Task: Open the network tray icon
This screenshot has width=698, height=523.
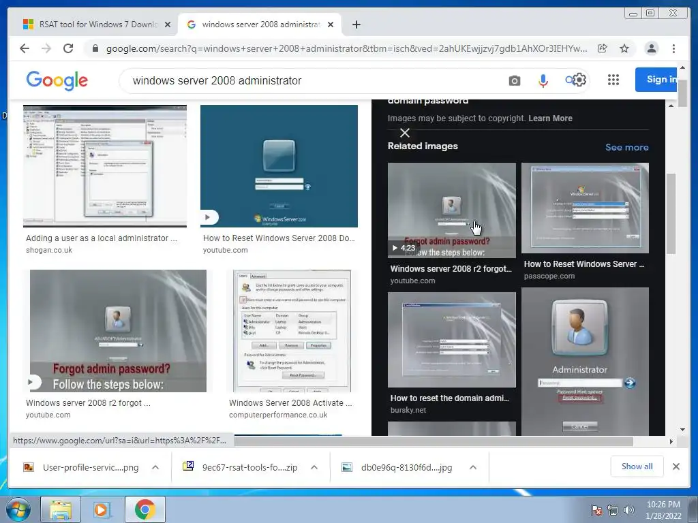Action: pyautogui.click(x=613, y=510)
